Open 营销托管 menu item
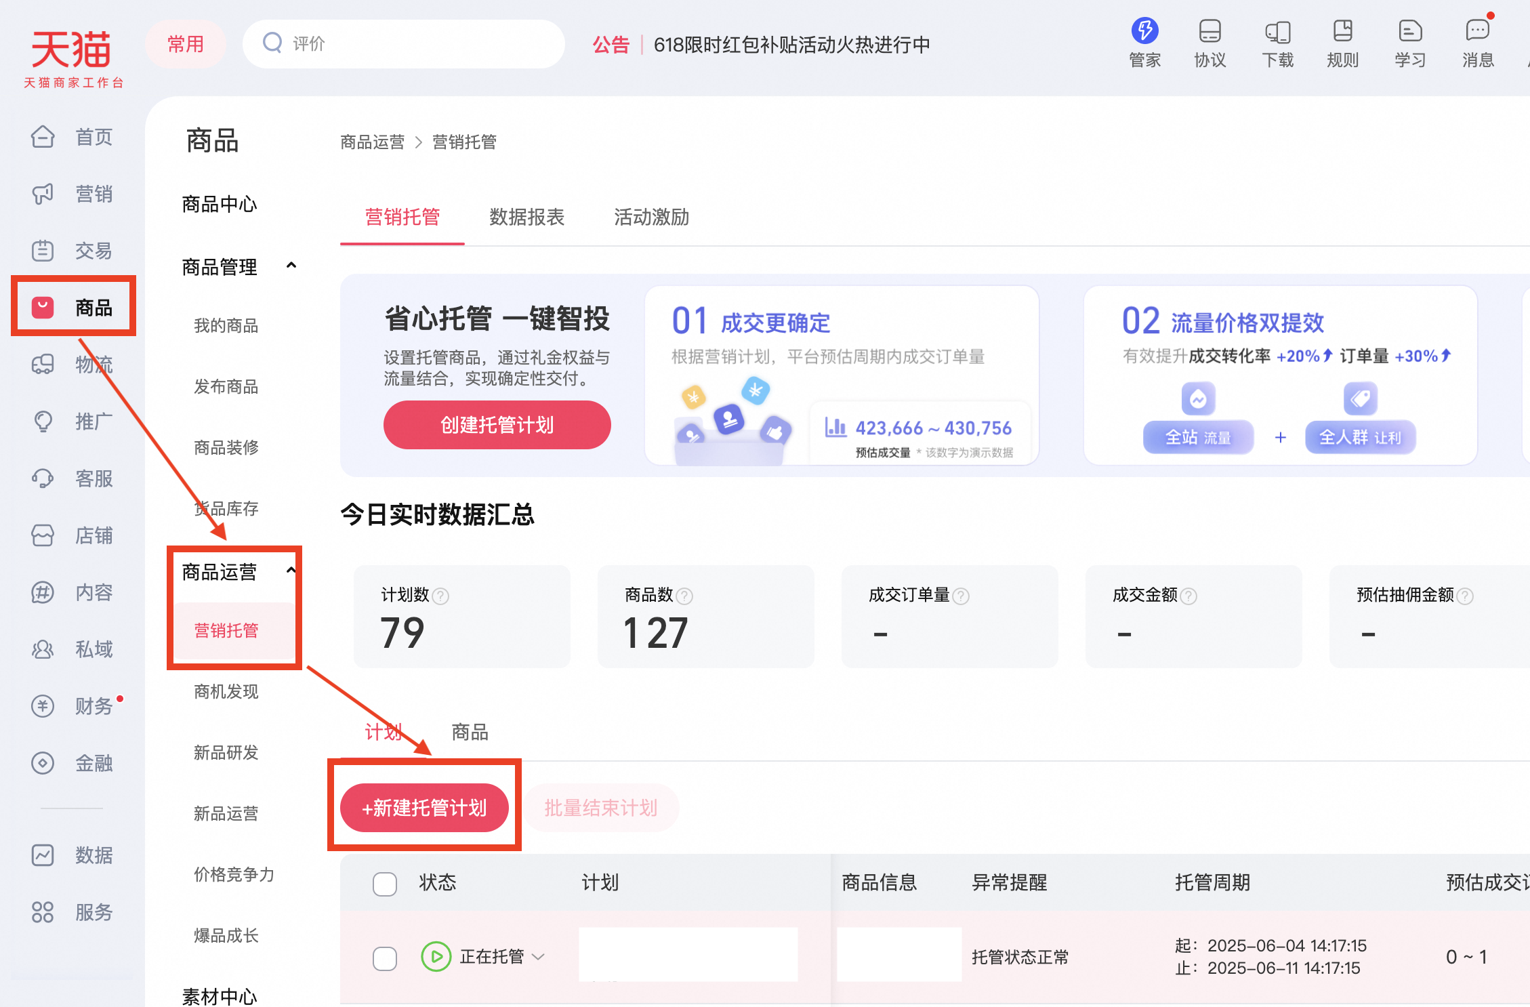 pyautogui.click(x=226, y=631)
